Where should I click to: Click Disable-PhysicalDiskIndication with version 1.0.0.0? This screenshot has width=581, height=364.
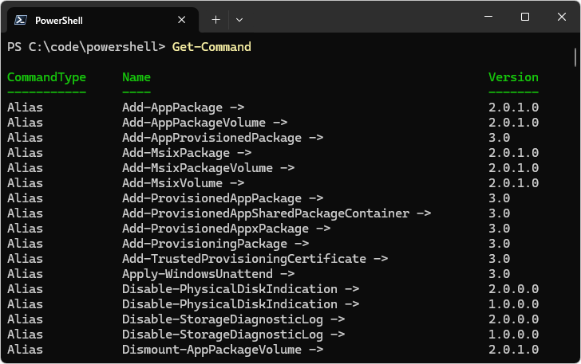(x=241, y=304)
